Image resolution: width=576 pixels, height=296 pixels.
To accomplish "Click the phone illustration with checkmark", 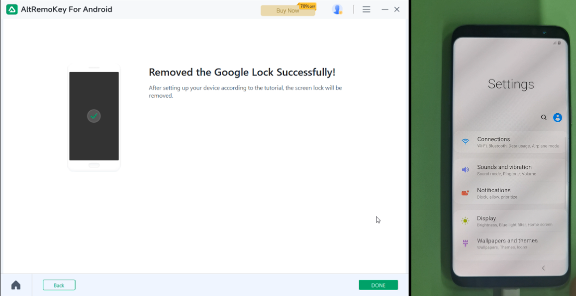I will click(94, 117).
